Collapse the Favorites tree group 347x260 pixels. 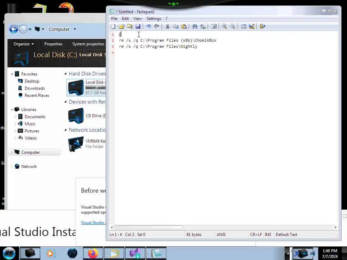click(x=12, y=74)
